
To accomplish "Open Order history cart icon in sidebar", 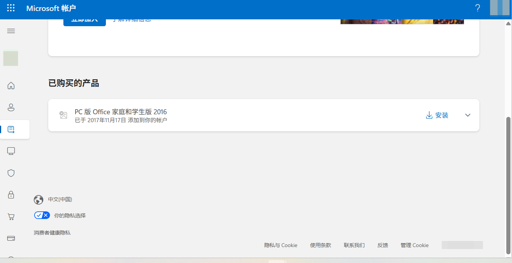I will pyautogui.click(x=11, y=217).
